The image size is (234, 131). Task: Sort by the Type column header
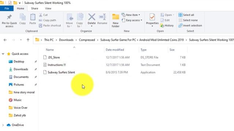(x=143, y=50)
